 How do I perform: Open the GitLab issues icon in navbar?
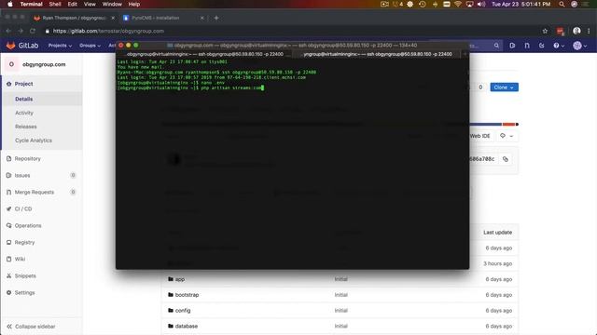point(512,46)
